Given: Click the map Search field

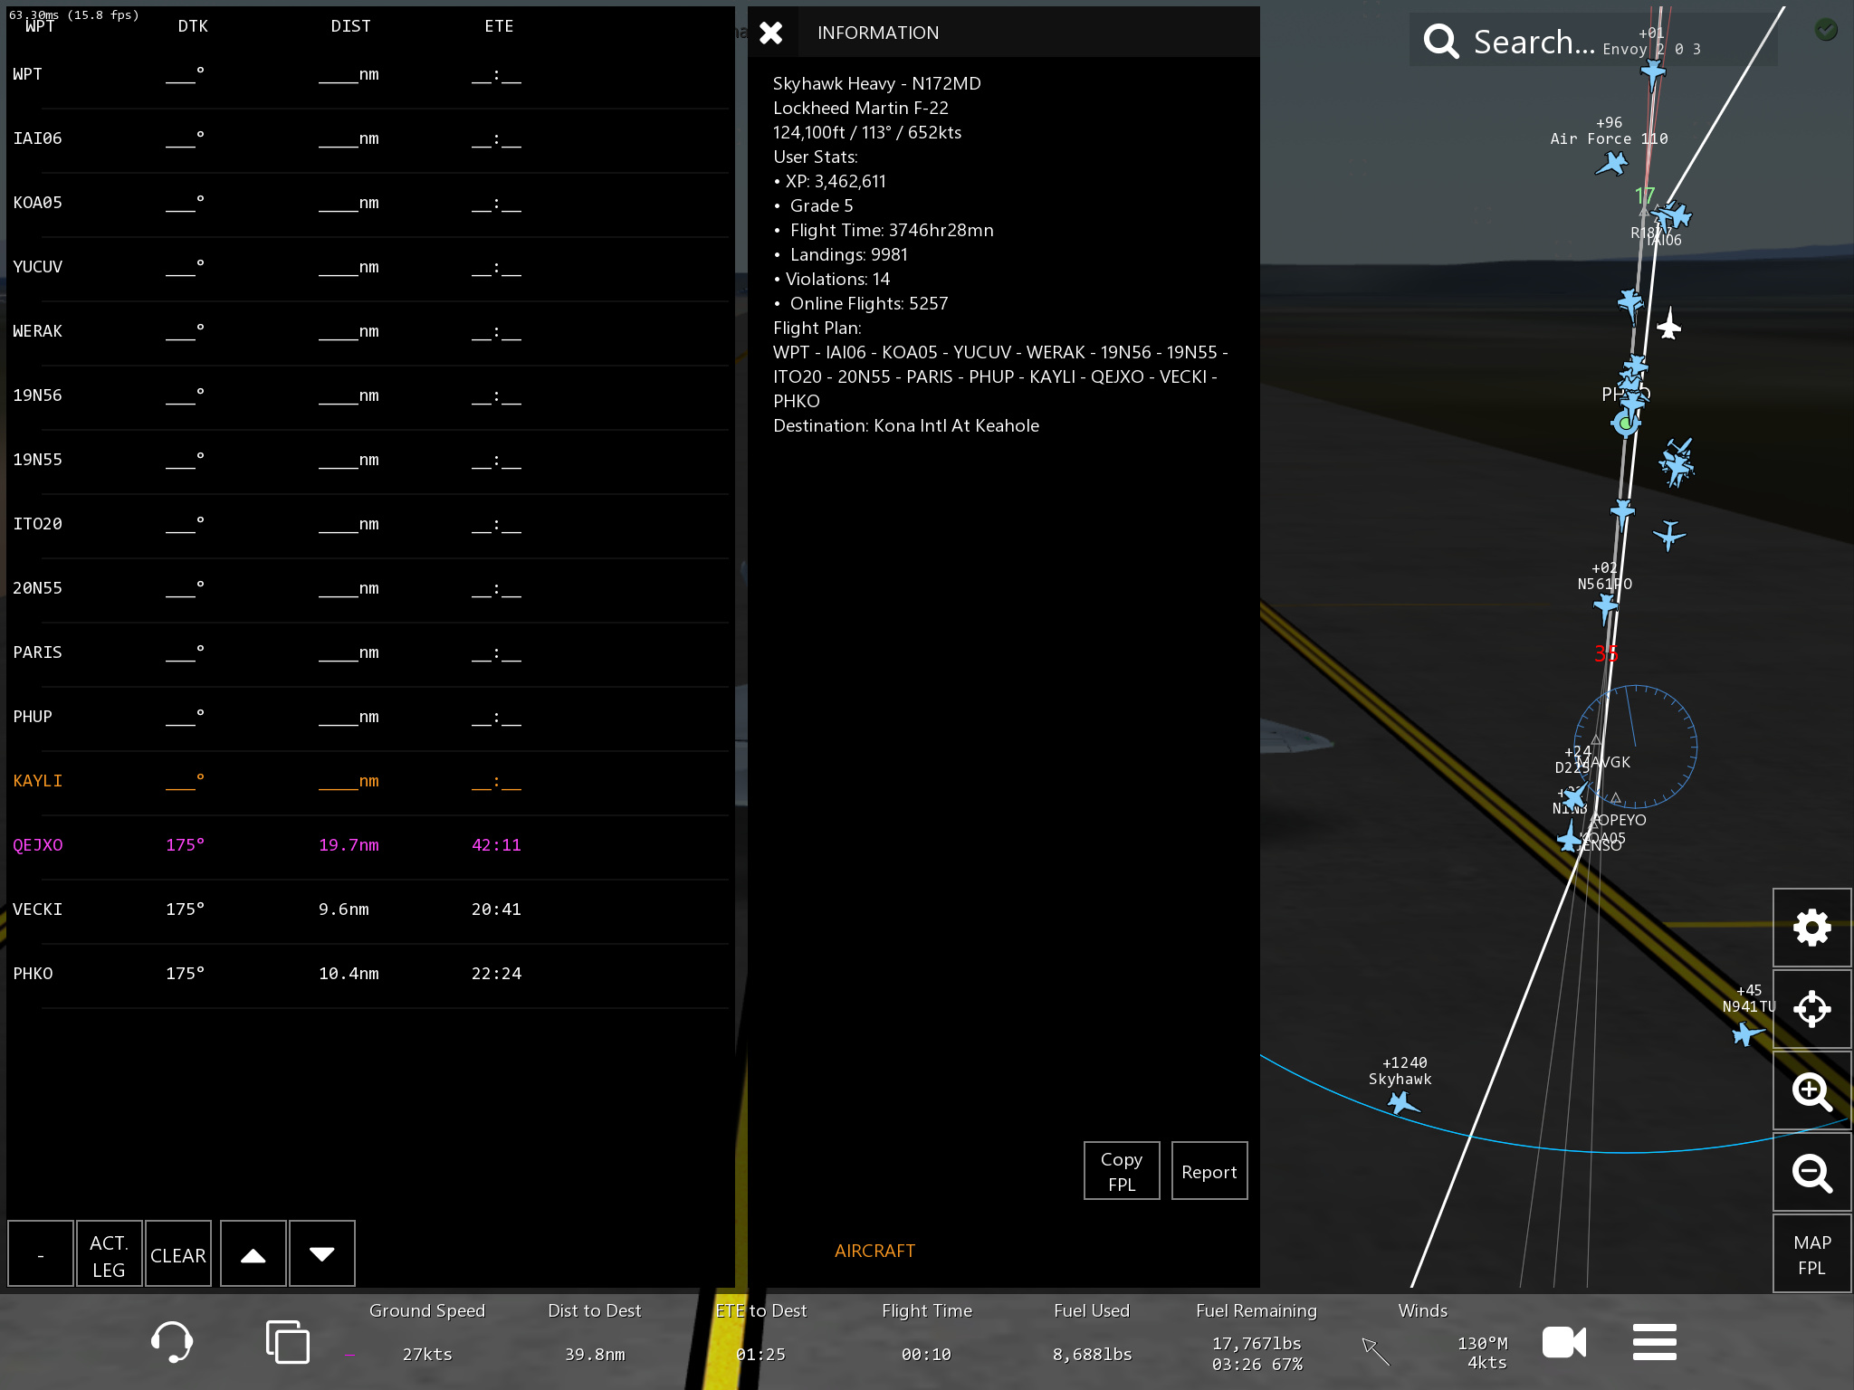Looking at the screenshot, I should pos(1534,42).
